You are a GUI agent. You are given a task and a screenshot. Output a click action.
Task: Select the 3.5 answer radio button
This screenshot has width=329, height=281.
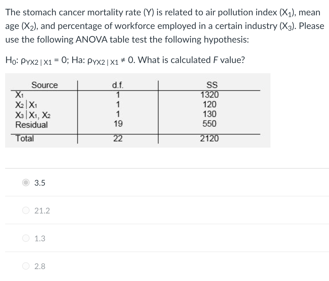coord(26,183)
